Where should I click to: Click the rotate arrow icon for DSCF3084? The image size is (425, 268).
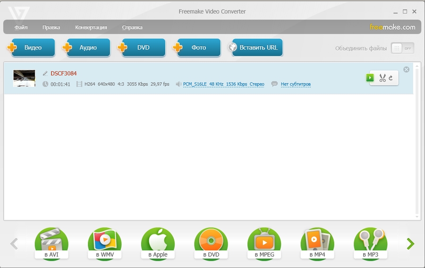coord(391,78)
